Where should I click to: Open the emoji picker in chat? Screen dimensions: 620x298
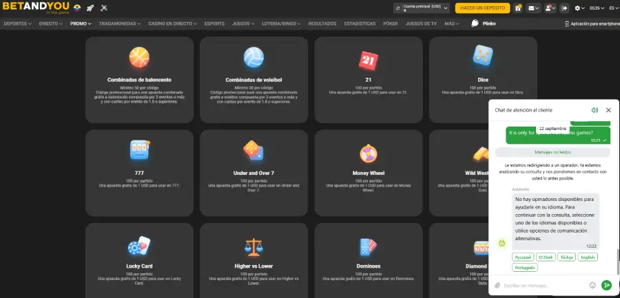coord(592,285)
